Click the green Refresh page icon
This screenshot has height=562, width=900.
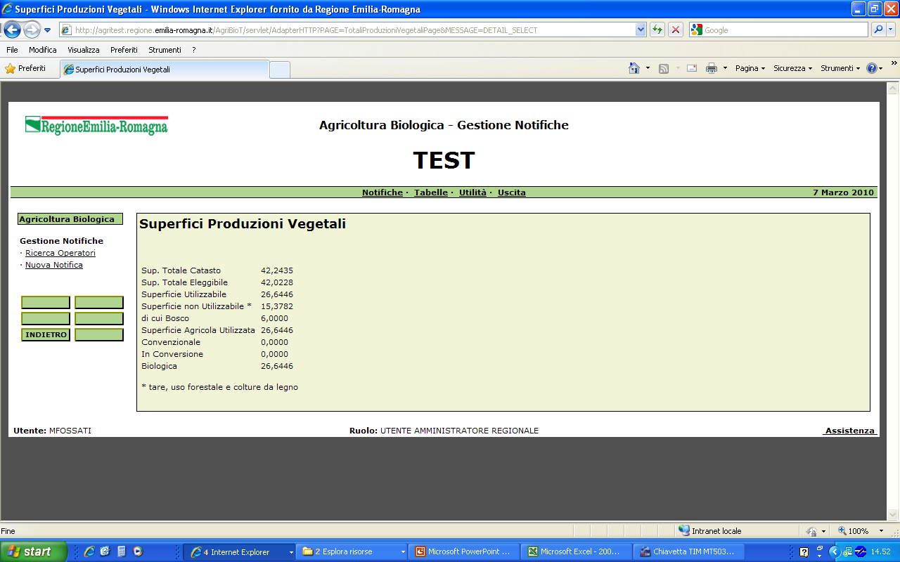coord(657,30)
